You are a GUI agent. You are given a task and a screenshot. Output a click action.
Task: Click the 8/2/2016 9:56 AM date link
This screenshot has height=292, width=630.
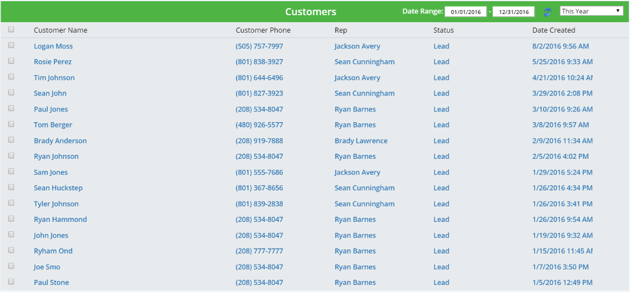pos(560,46)
